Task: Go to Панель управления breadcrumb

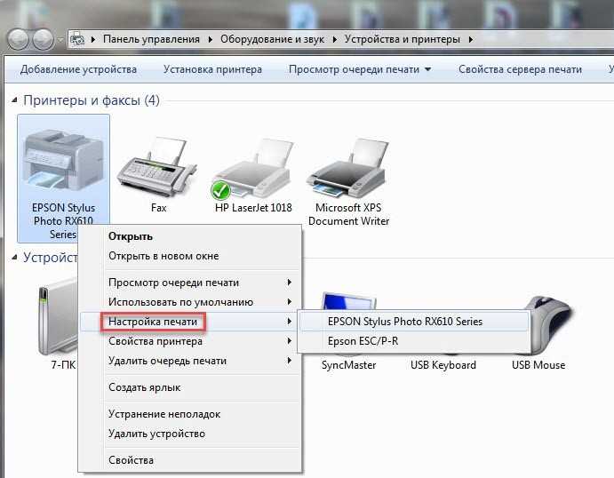Action: coord(151,39)
